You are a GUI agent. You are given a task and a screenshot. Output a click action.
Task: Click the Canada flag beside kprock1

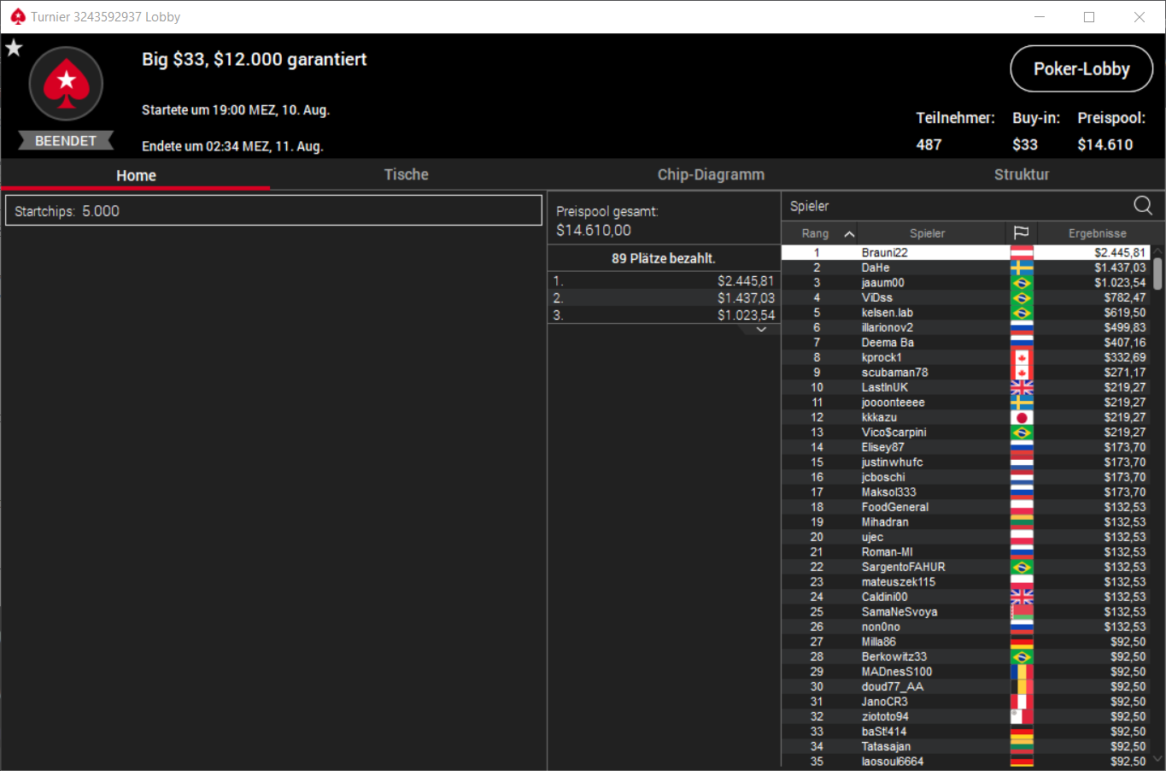point(1022,357)
